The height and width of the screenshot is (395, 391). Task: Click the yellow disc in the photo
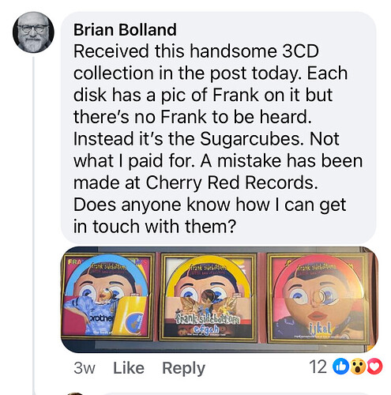pos(209,276)
